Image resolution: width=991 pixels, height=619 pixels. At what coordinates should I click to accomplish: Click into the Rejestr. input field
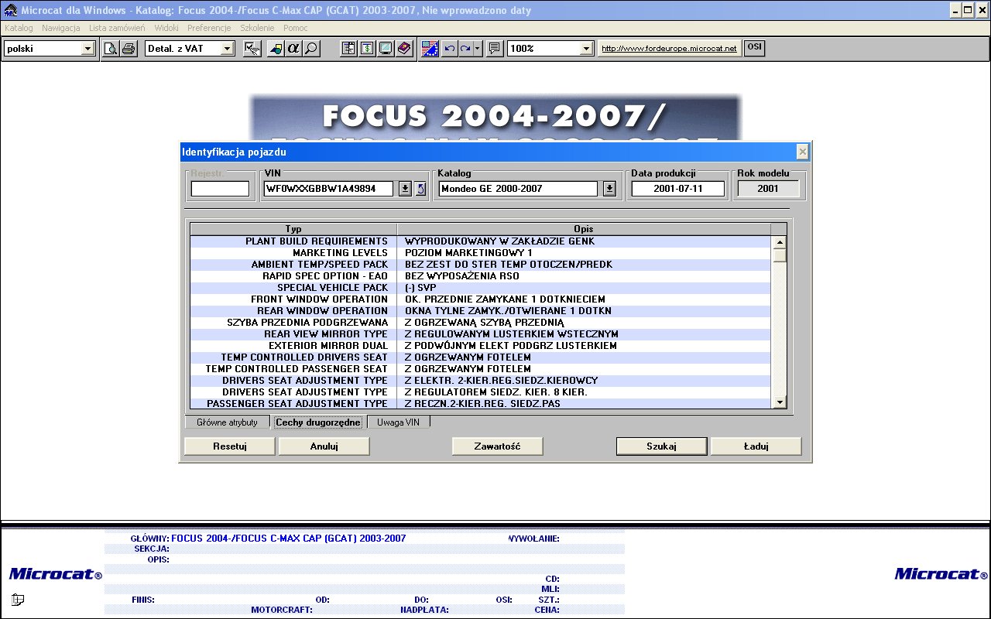coord(220,189)
